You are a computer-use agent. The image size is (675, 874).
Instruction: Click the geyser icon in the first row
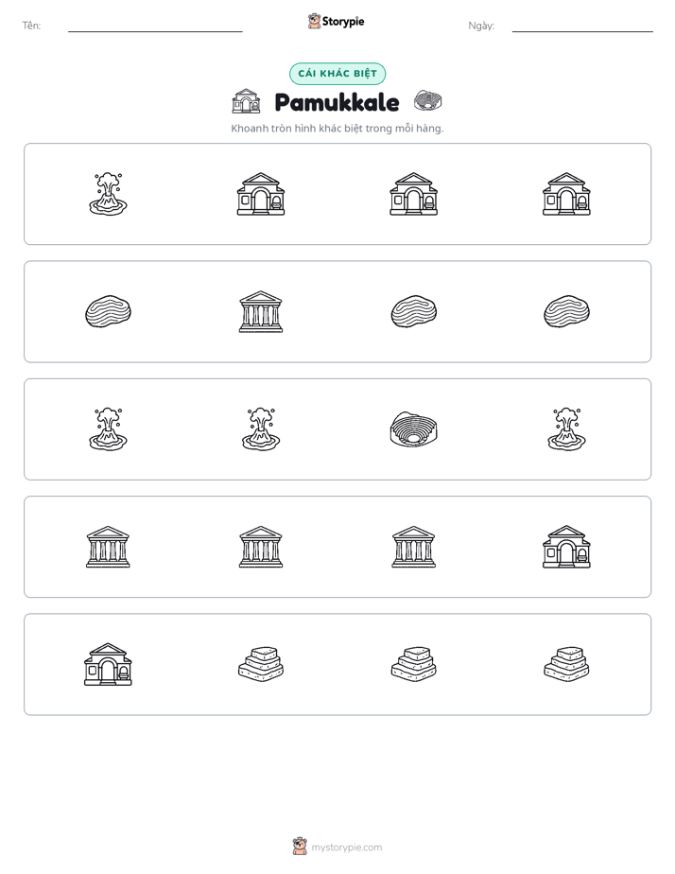(108, 194)
